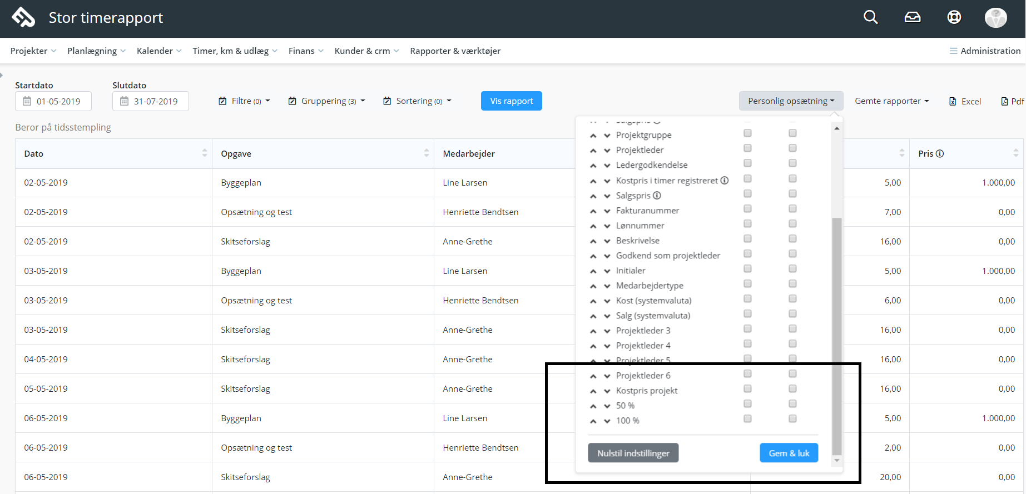Screen dimensions: 1026x494
Task: Expand the Kalender menu
Action: point(159,51)
